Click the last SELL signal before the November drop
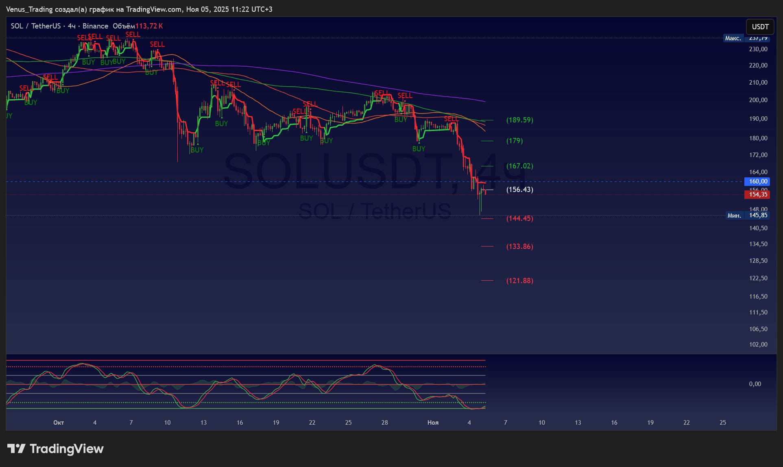Image resolution: width=783 pixels, height=467 pixels. coord(451,119)
